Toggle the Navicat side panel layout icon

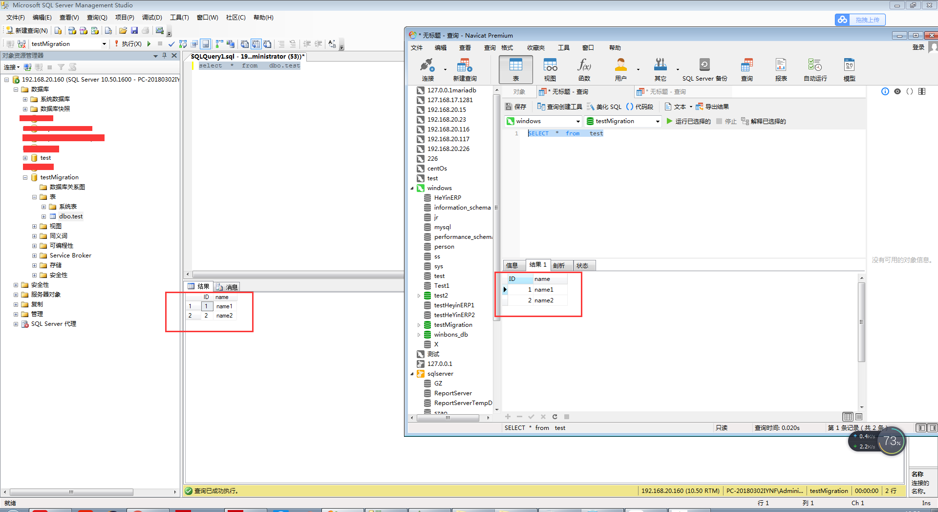922,91
